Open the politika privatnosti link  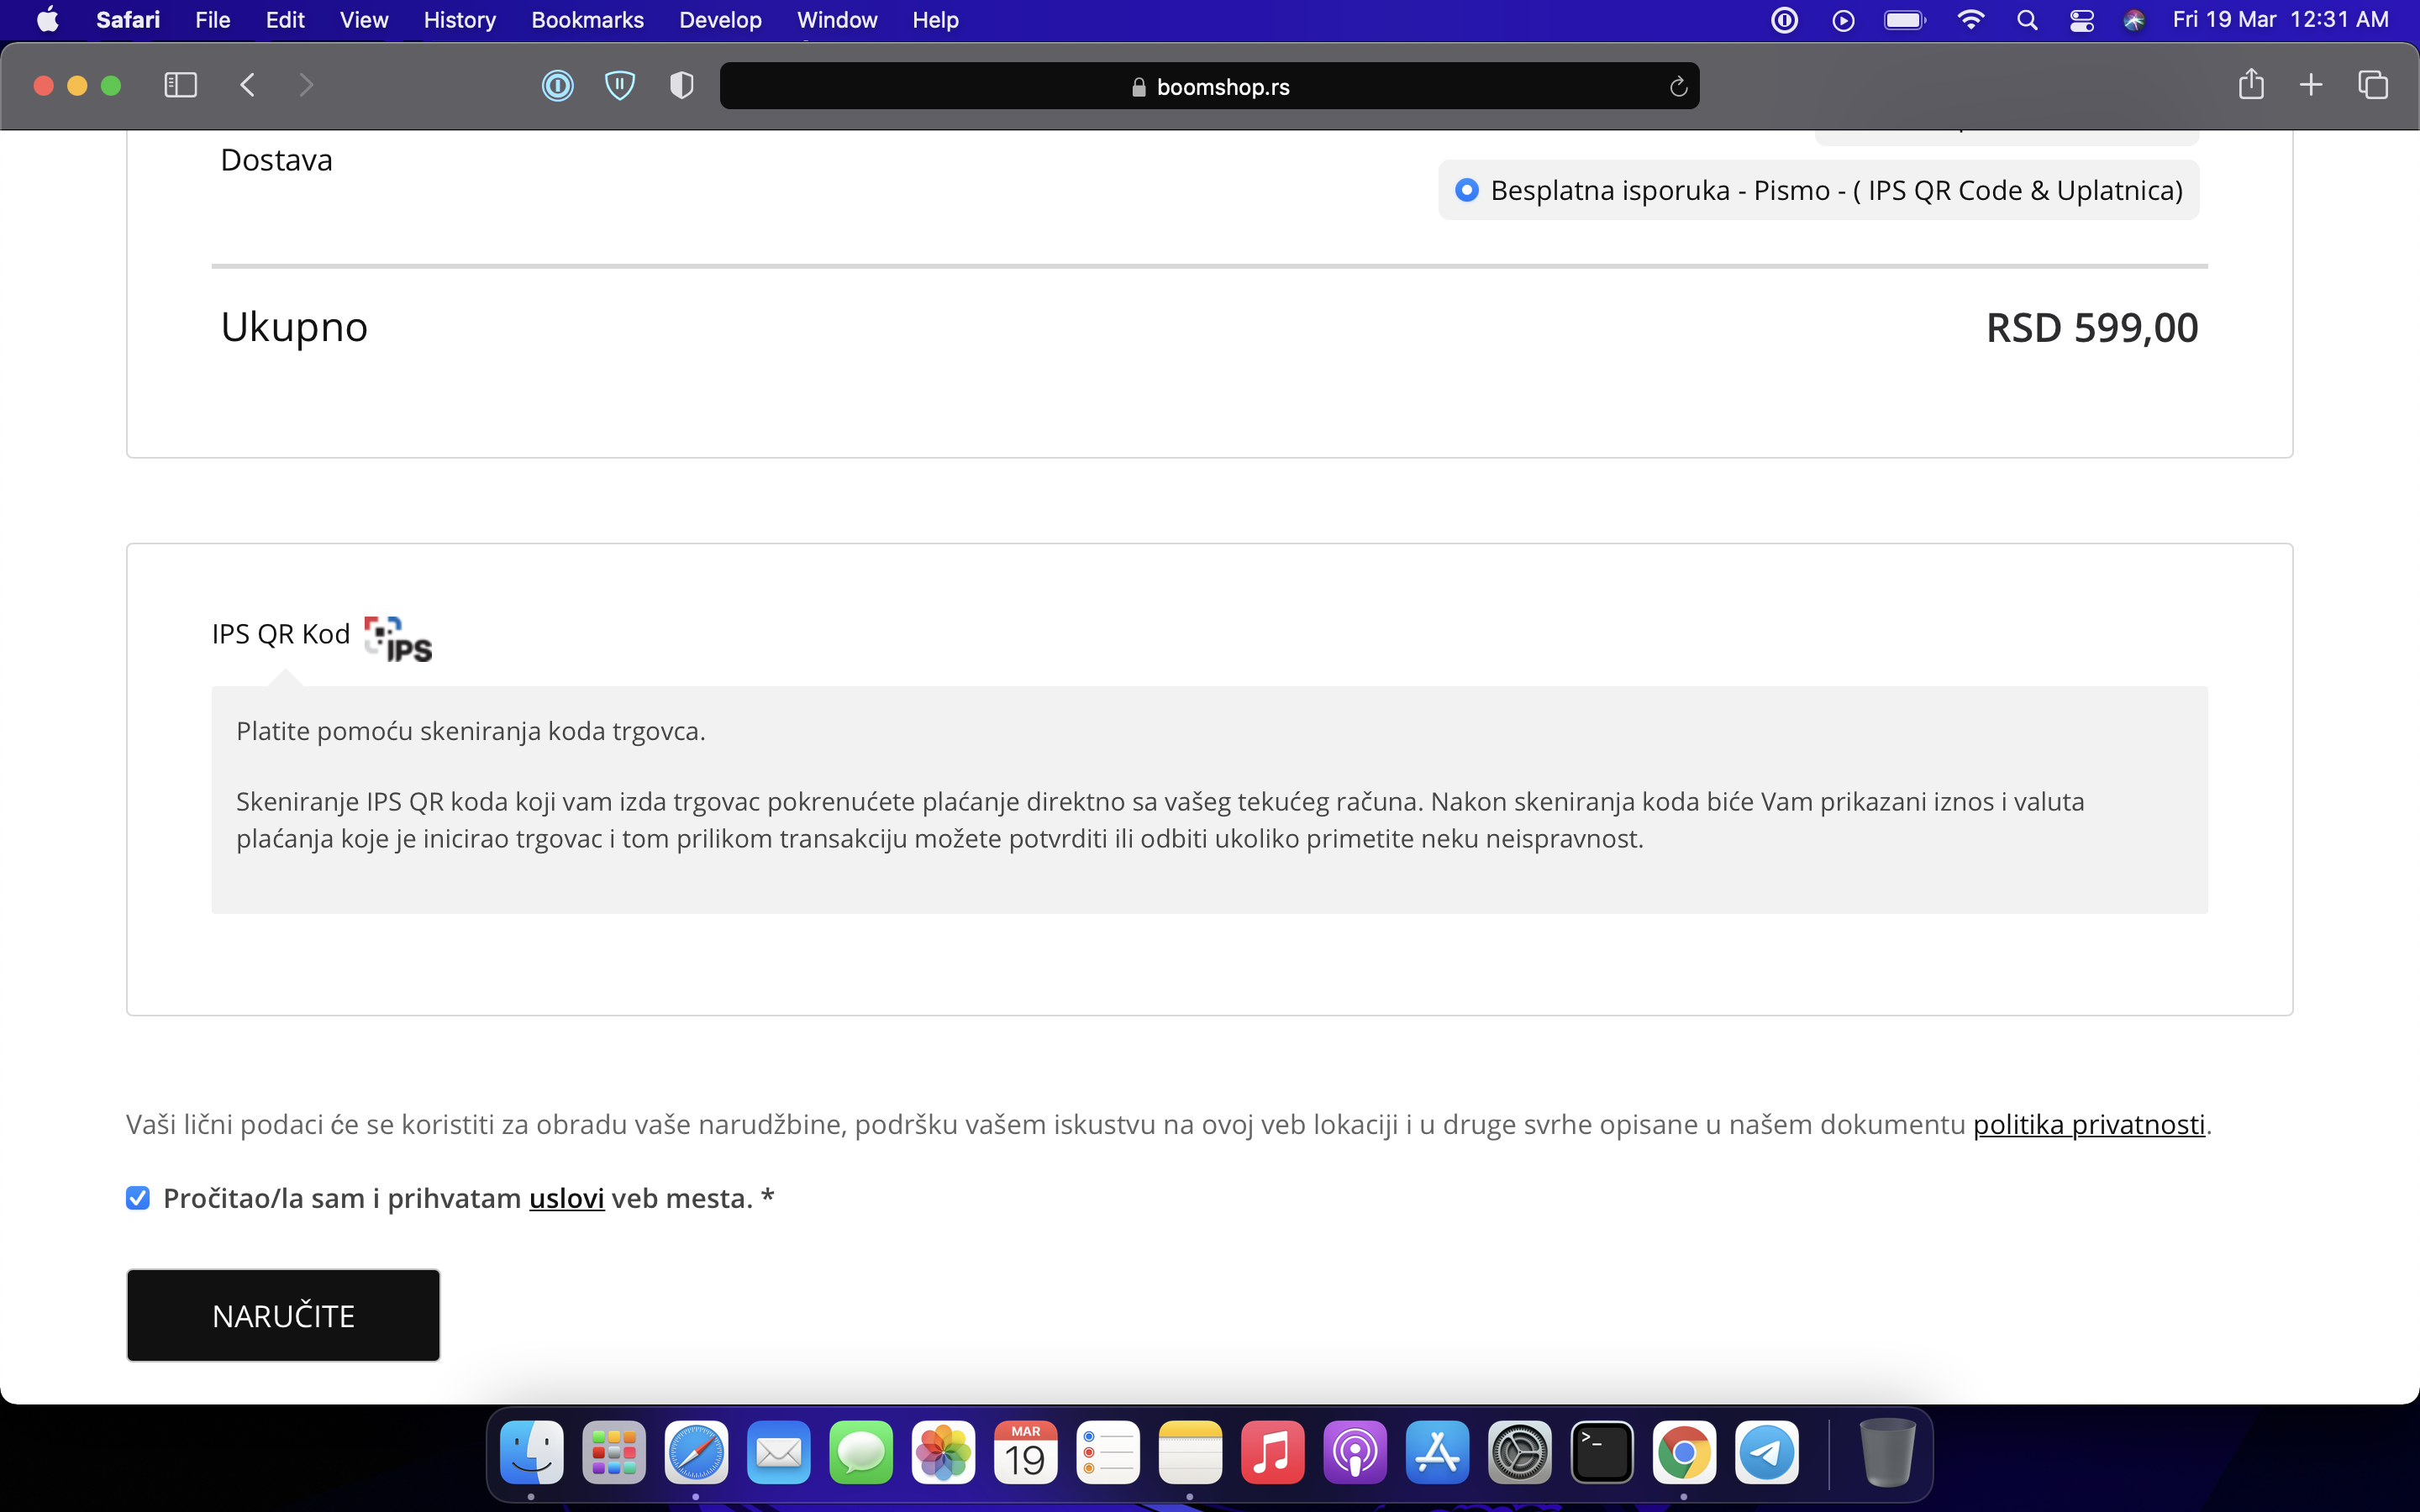point(2088,1124)
